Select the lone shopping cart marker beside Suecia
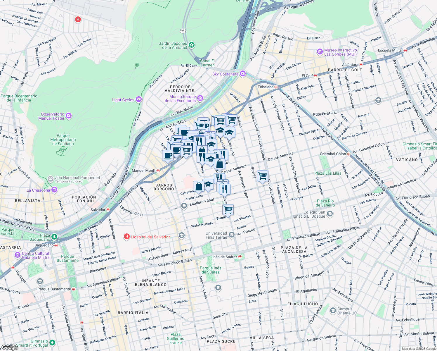The image size is (437, 351). pyautogui.click(x=263, y=176)
